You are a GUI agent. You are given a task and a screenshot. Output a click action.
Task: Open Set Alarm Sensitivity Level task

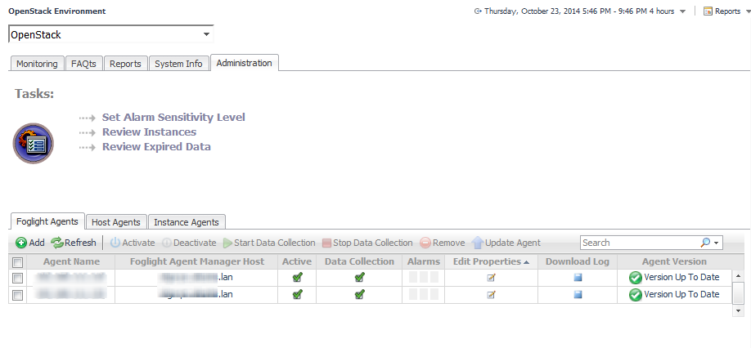coord(173,117)
